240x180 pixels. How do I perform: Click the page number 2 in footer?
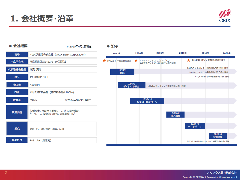[6, 173]
